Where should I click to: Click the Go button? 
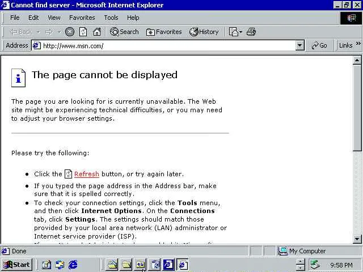click(x=319, y=45)
